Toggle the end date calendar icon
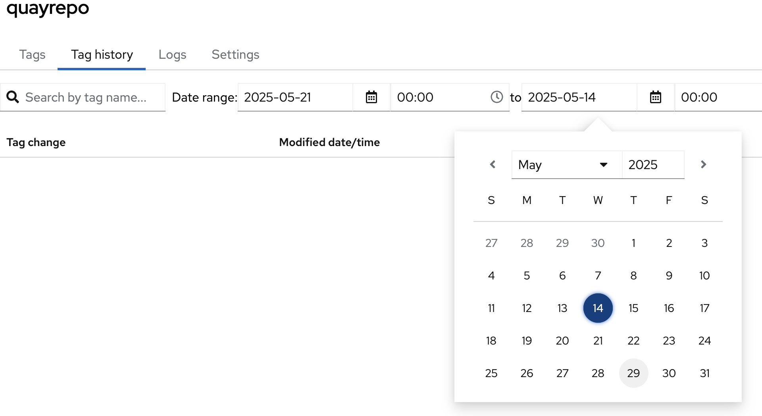 pyautogui.click(x=655, y=97)
